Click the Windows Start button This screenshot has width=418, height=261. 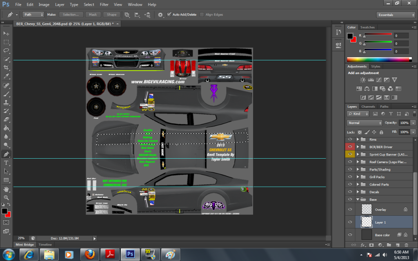[9, 254]
